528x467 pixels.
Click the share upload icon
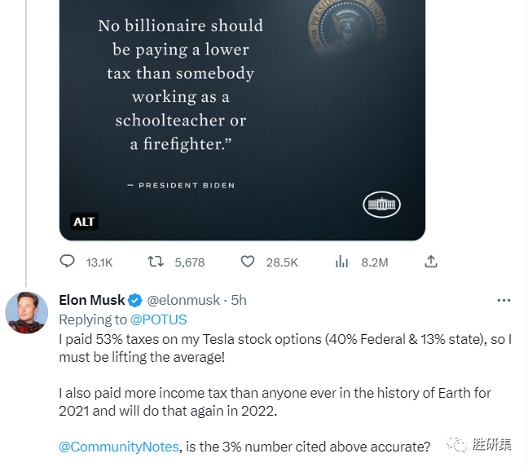tap(431, 262)
